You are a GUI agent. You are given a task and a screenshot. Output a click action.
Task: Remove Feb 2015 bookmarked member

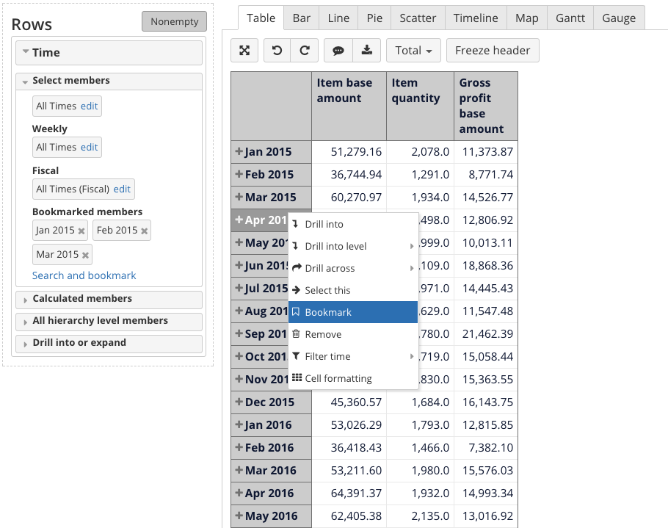pyautogui.click(x=145, y=231)
